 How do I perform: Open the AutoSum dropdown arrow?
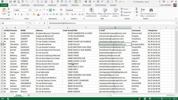[x=139, y=9]
